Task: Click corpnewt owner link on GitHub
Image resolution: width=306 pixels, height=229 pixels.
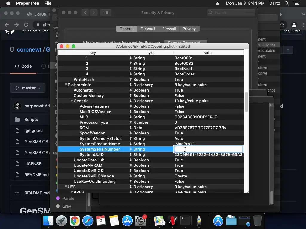Action: click(29, 50)
